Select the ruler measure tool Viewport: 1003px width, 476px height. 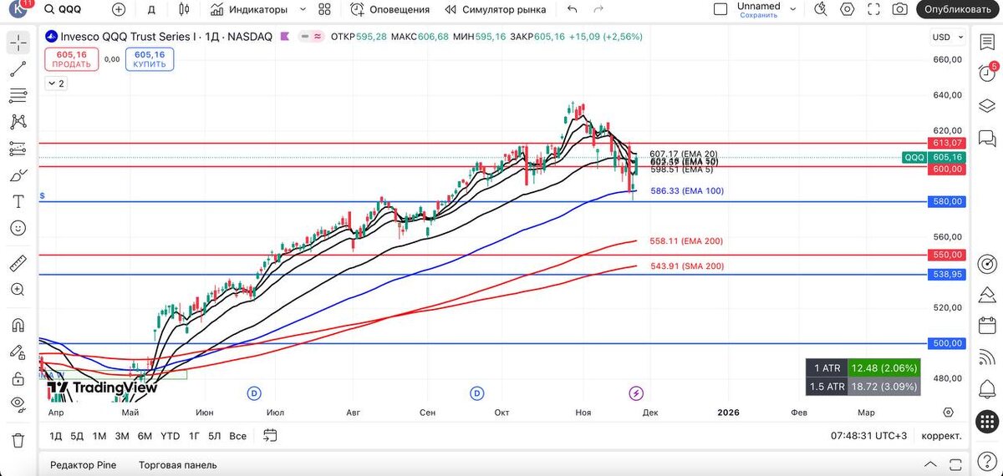point(18,264)
